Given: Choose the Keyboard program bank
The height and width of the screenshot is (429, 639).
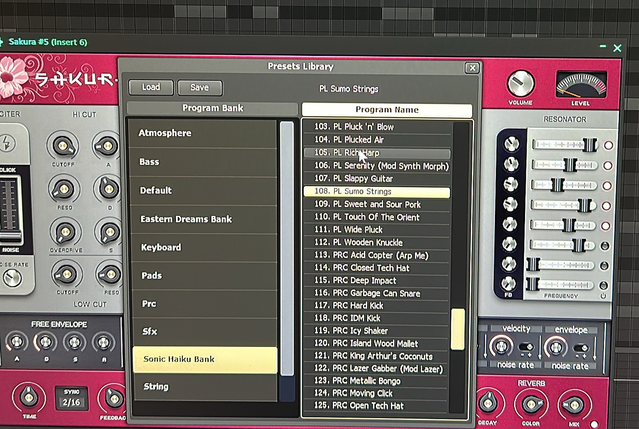Looking at the screenshot, I should tap(203, 247).
